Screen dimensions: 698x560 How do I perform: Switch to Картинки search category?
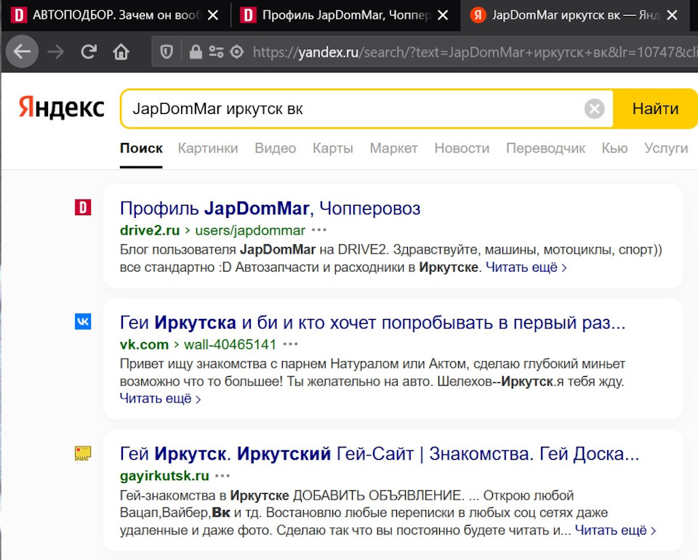(x=208, y=148)
